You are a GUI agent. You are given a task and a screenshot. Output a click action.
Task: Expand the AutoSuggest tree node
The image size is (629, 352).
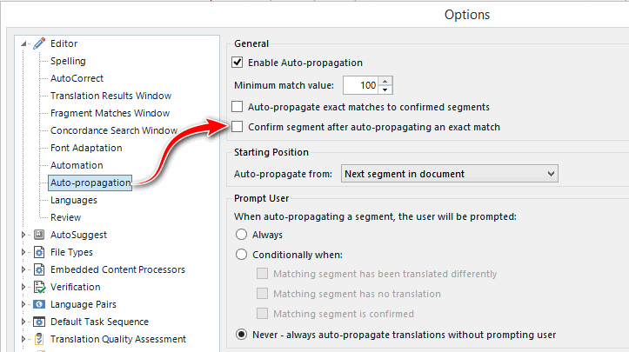point(23,235)
